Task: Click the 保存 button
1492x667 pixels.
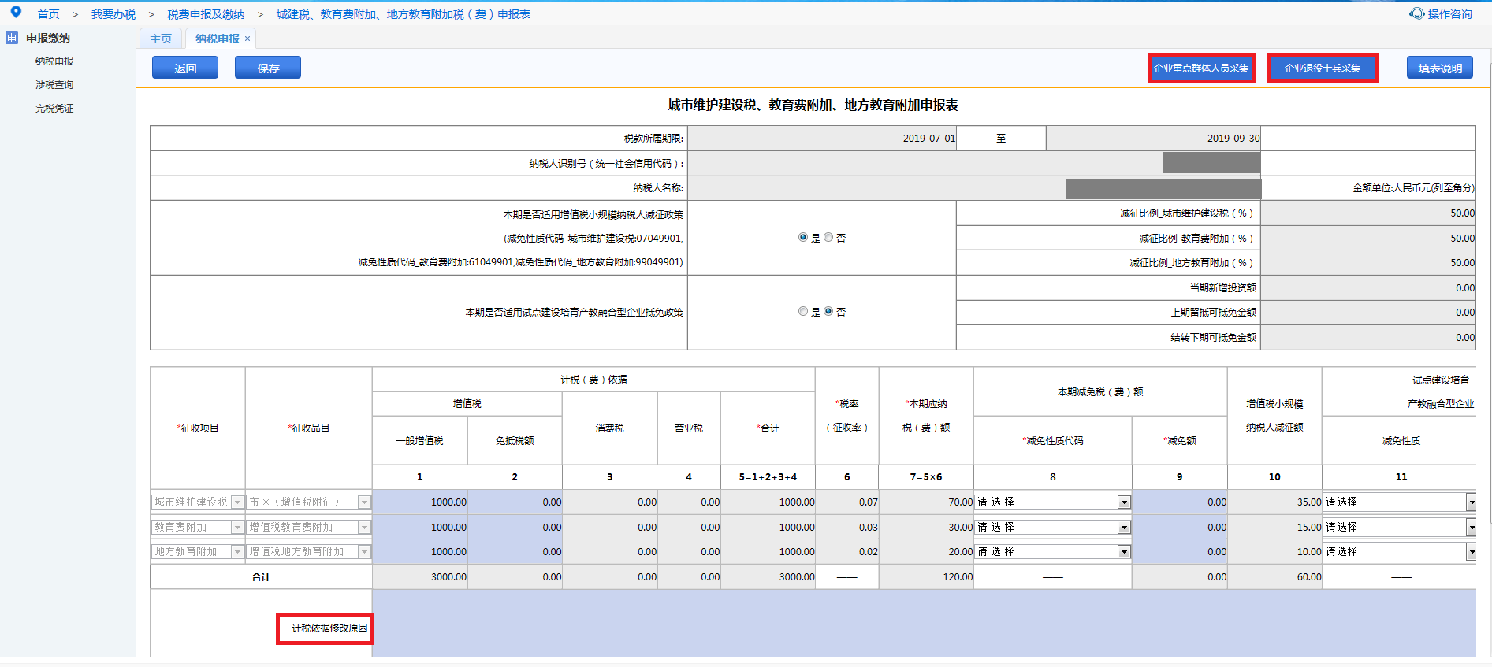Action: pos(268,68)
